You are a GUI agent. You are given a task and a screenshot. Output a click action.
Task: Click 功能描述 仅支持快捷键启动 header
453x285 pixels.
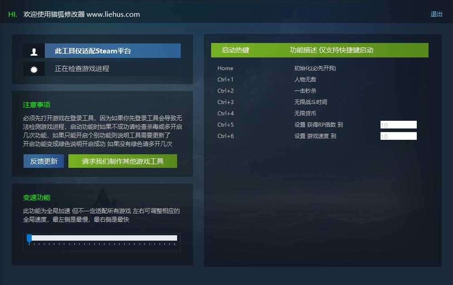pos(332,50)
